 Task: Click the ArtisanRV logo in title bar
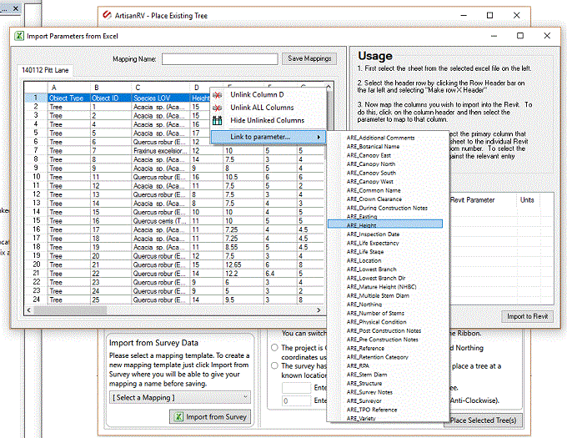click(106, 15)
